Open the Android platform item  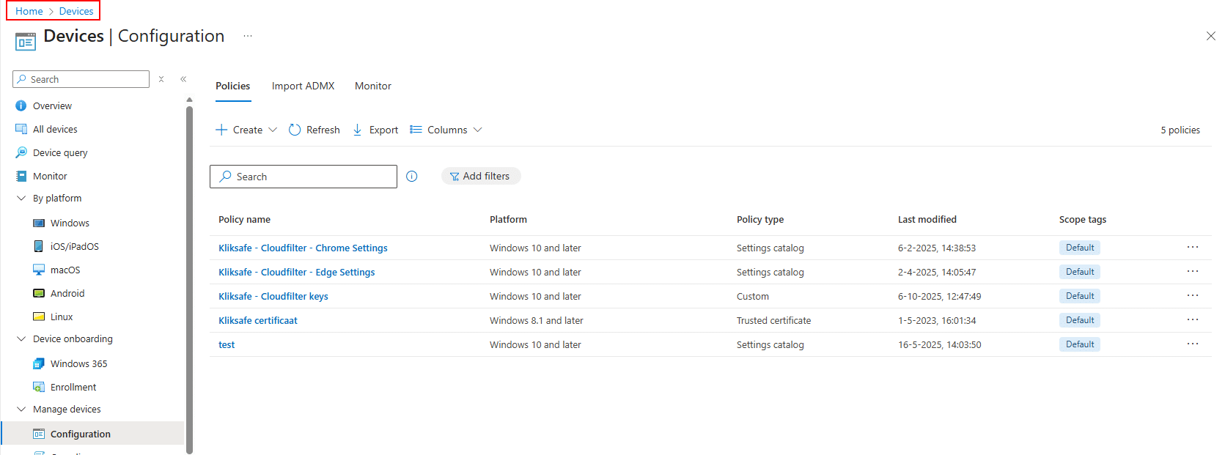(x=67, y=294)
